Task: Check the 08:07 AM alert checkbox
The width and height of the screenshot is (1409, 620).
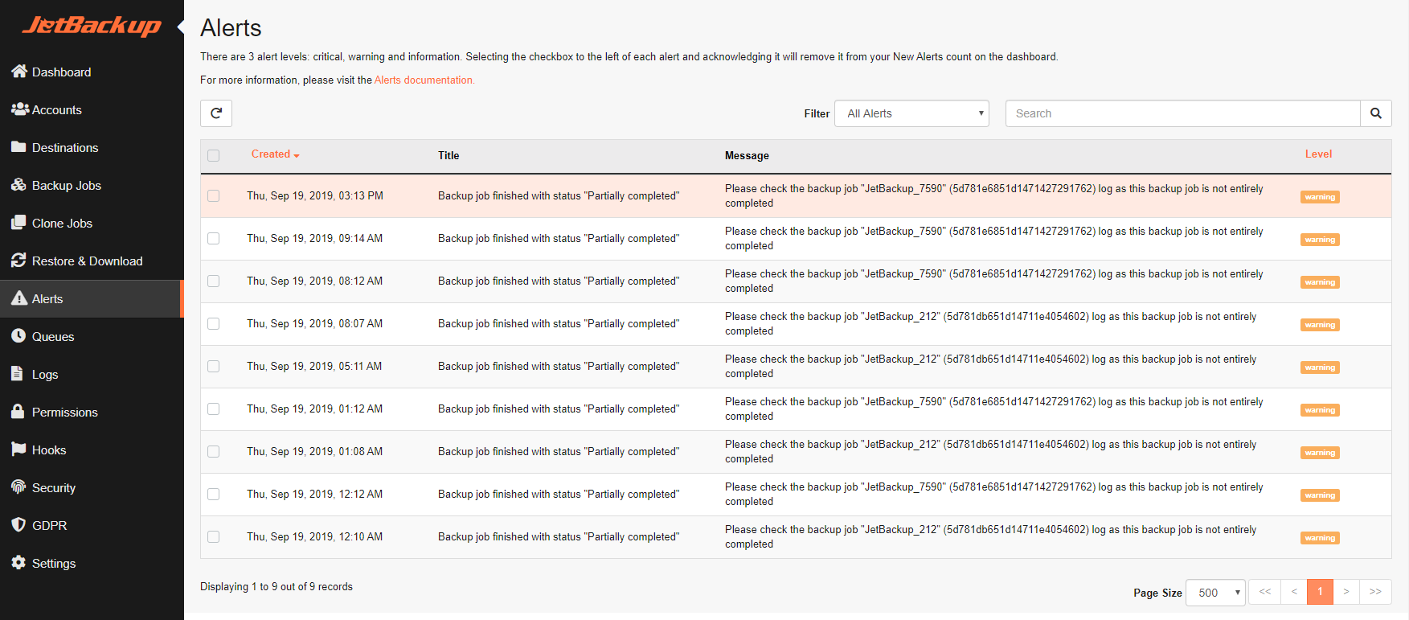Action: [x=213, y=323]
